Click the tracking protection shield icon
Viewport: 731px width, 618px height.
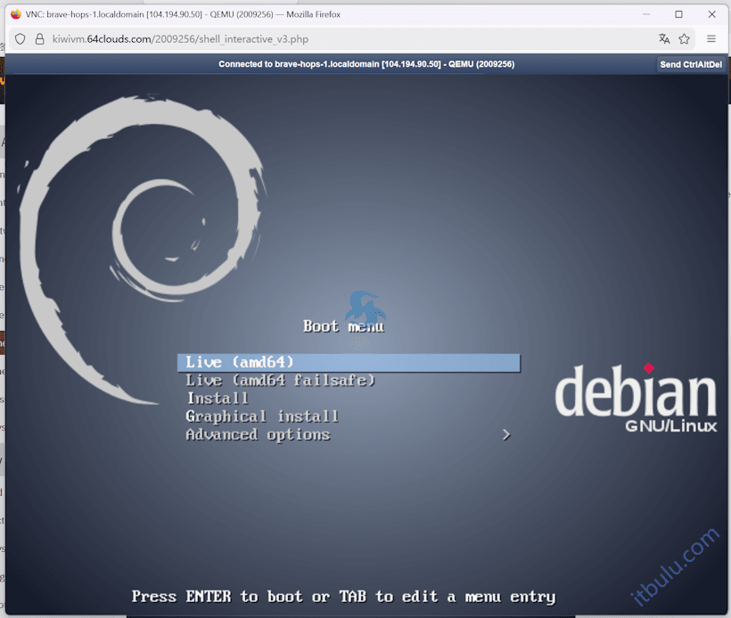click(x=20, y=39)
